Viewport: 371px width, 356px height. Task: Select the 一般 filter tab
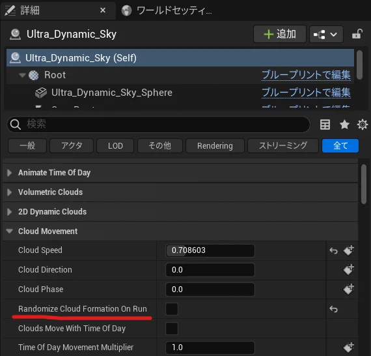point(27,146)
